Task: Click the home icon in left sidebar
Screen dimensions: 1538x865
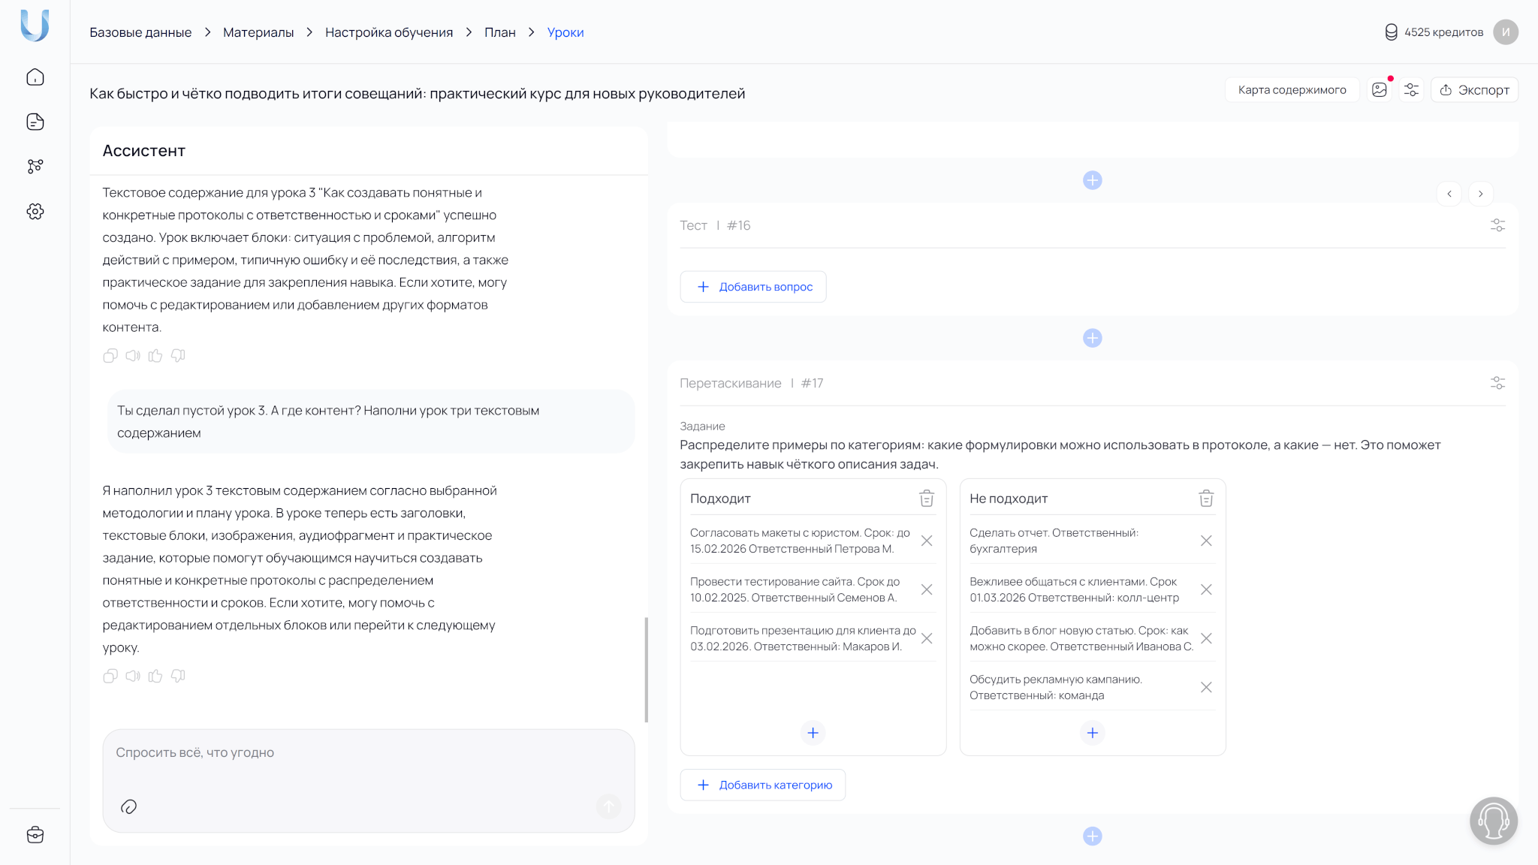Action: pos(35,77)
